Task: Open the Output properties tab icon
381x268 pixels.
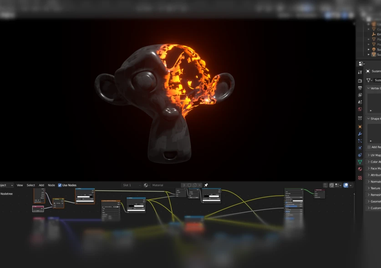Action: 360,88
